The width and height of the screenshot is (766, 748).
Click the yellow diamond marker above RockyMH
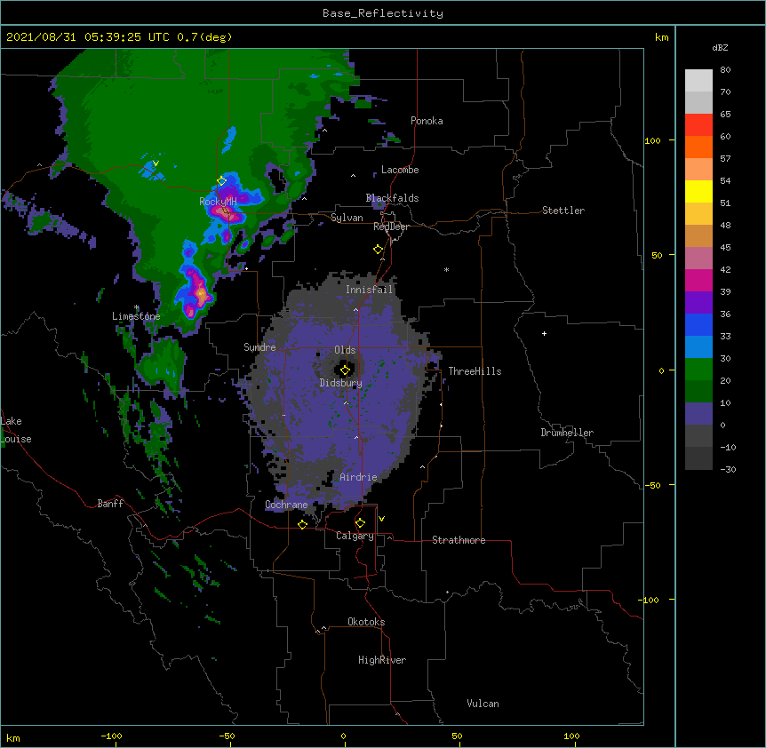coord(221,181)
